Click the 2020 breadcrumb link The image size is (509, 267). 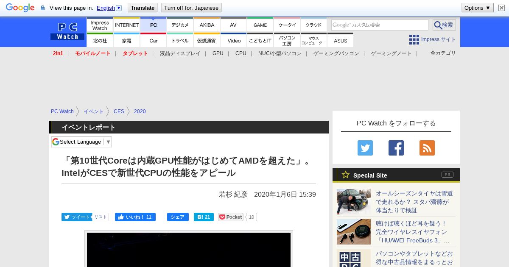click(x=140, y=111)
